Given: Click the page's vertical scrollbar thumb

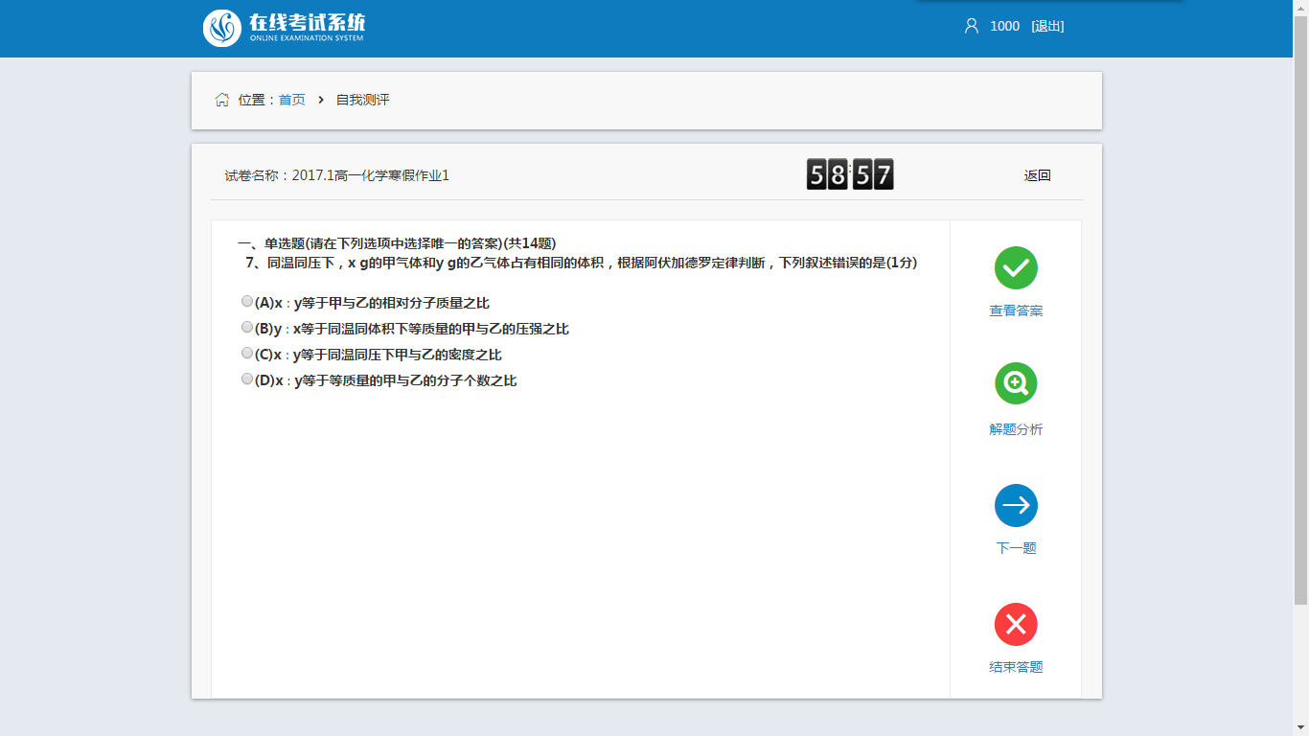Looking at the screenshot, I should point(1300,307).
